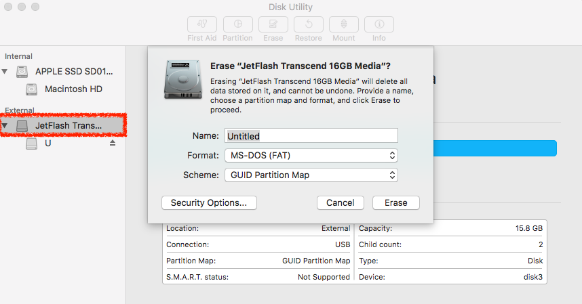This screenshot has height=304, width=582.
Task: Click the Connection: label
Action: tap(187, 244)
